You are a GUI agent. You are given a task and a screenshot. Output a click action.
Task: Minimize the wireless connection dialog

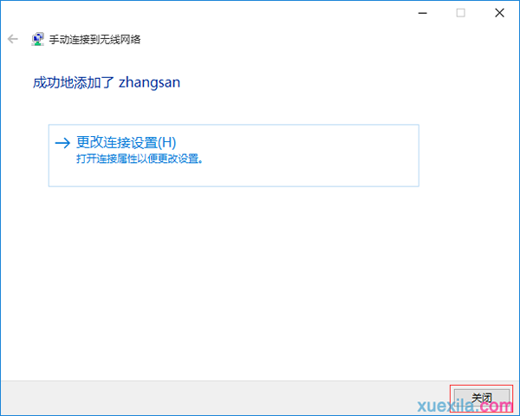[x=423, y=13]
